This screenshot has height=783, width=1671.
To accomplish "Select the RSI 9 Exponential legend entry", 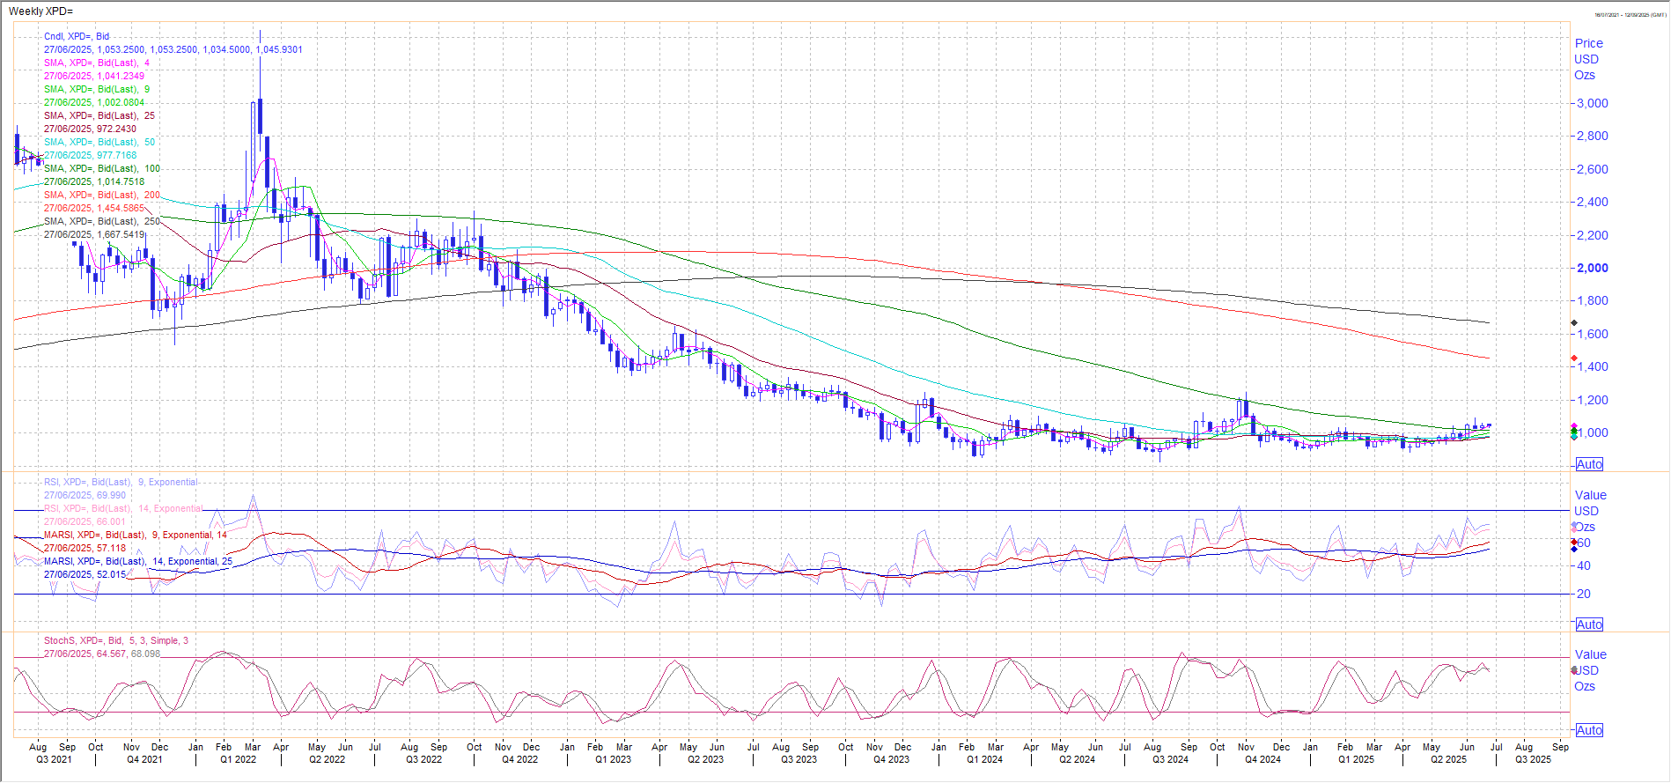I will pyautogui.click(x=121, y=482).
